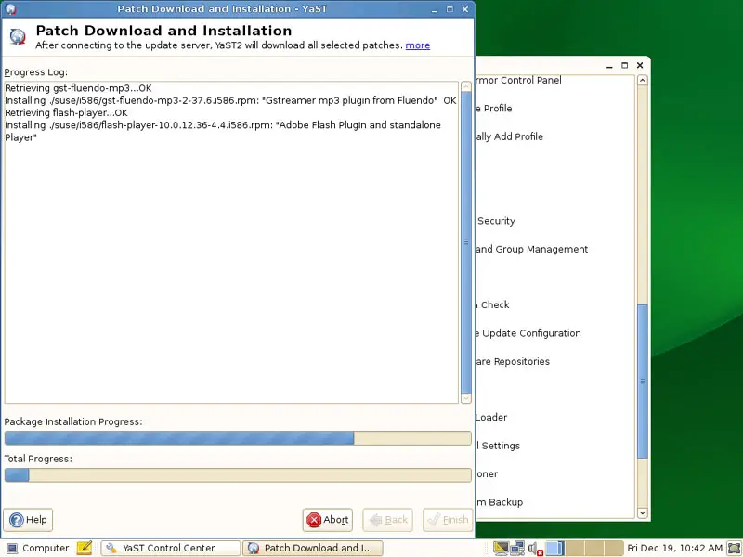The image size is (743, 557).
Task: Click the Progress Log scrollbar thumb
Action: pos(466,241)
